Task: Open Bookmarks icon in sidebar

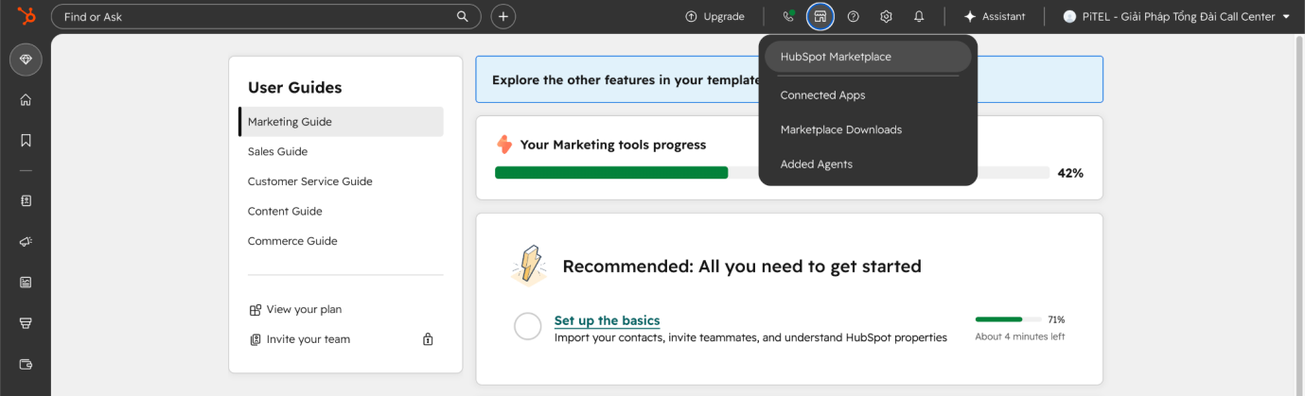Action: coord(26,140)
